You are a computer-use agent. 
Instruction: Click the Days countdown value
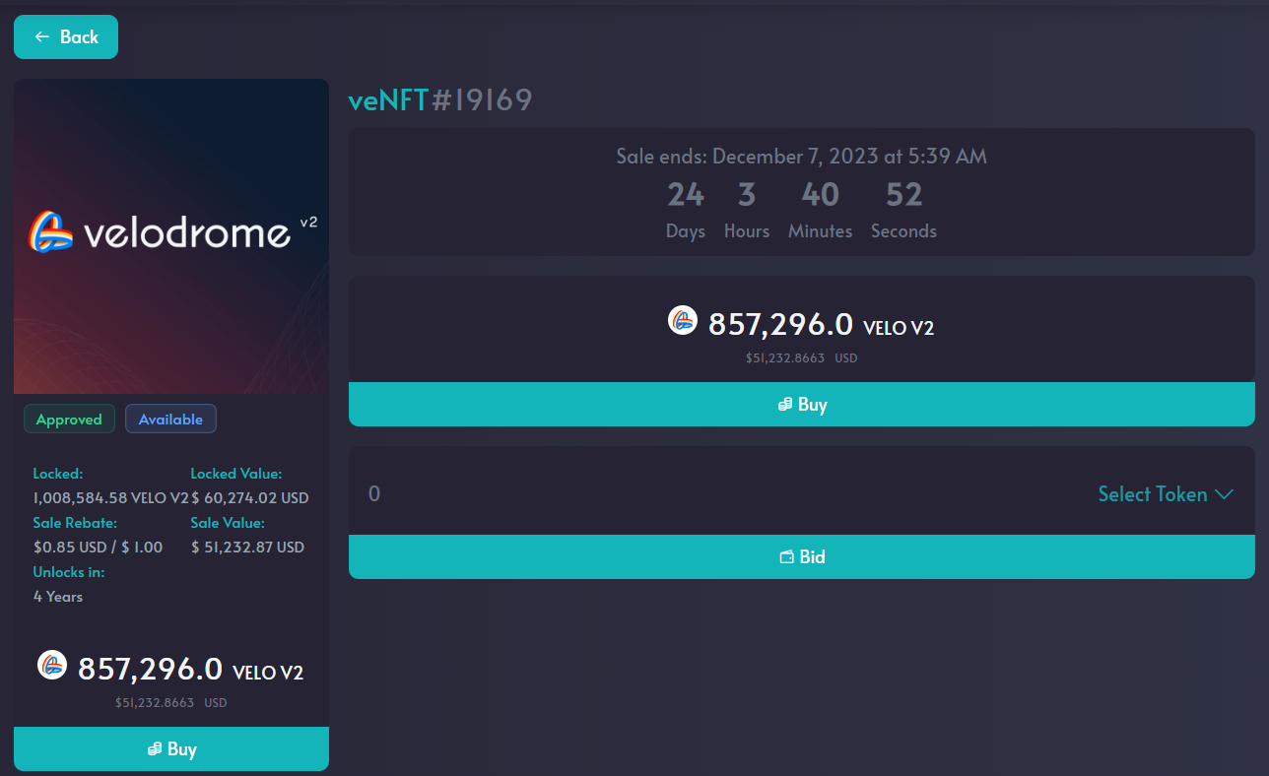[686, 195]
